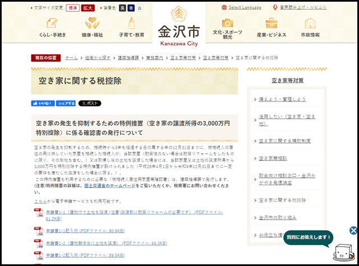
Task: Open 空き家等相談 sidebar item
Action: (273, 158)
